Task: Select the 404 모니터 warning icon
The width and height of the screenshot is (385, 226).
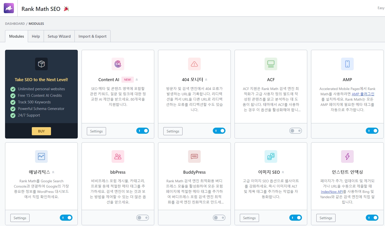Action: click(x=194, y=64)
